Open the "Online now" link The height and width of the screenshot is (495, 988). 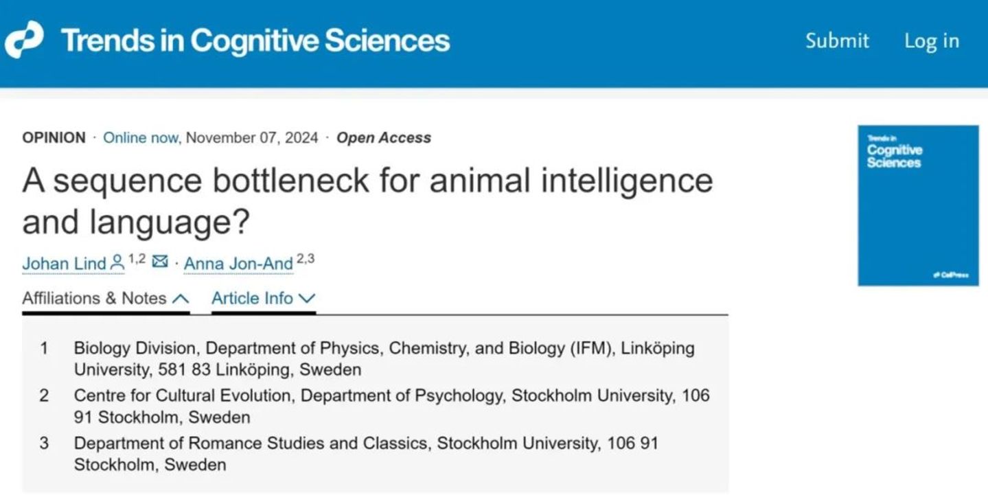pos(141,137)
